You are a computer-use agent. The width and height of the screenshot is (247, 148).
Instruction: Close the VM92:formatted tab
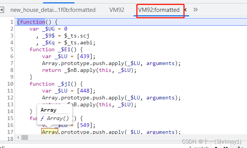(x=186, y=10)
